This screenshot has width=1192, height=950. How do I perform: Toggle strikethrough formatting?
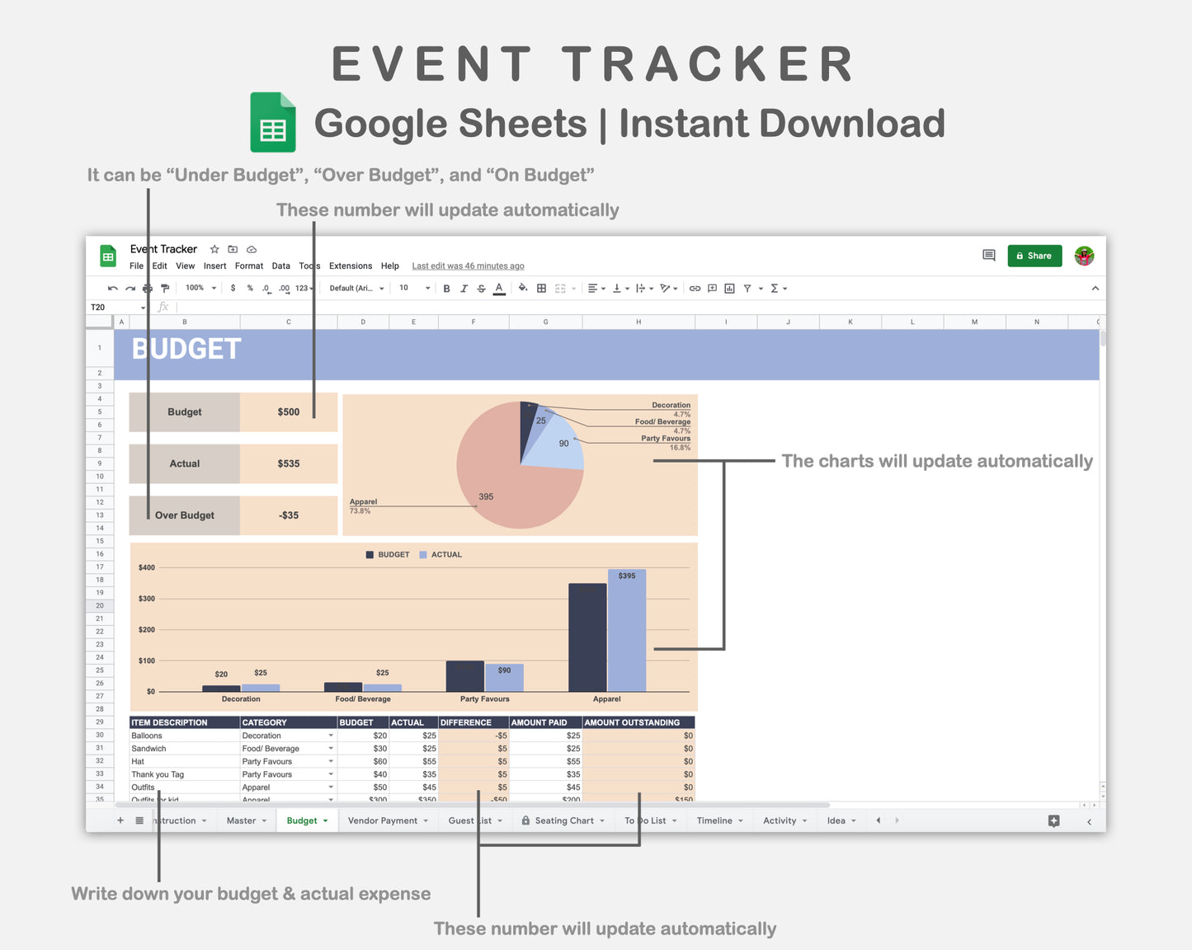(x=481, y=288)
